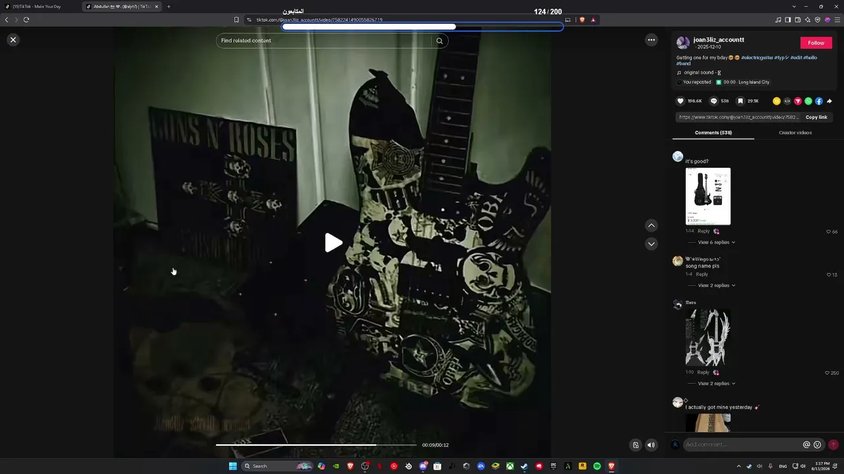The image size is (844, 474).
Task: Open the emoji picker in comment box
Action: (x=818, y=445)
